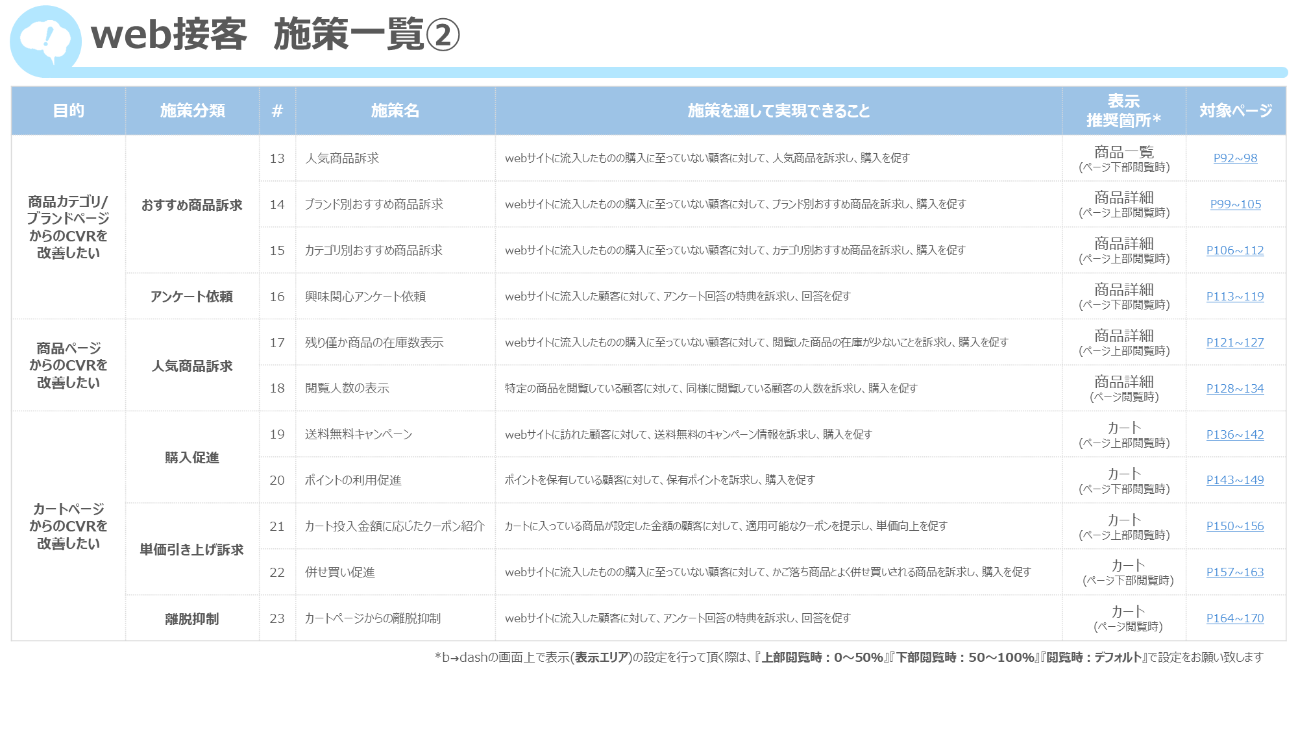Open page link P157~163
This screenshot has width=1298, height=730.
coord(1235,572)
